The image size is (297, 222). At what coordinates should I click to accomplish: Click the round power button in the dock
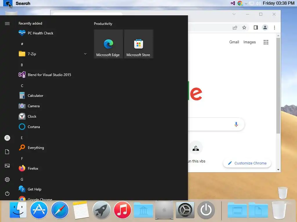click(x=206, y=210)
